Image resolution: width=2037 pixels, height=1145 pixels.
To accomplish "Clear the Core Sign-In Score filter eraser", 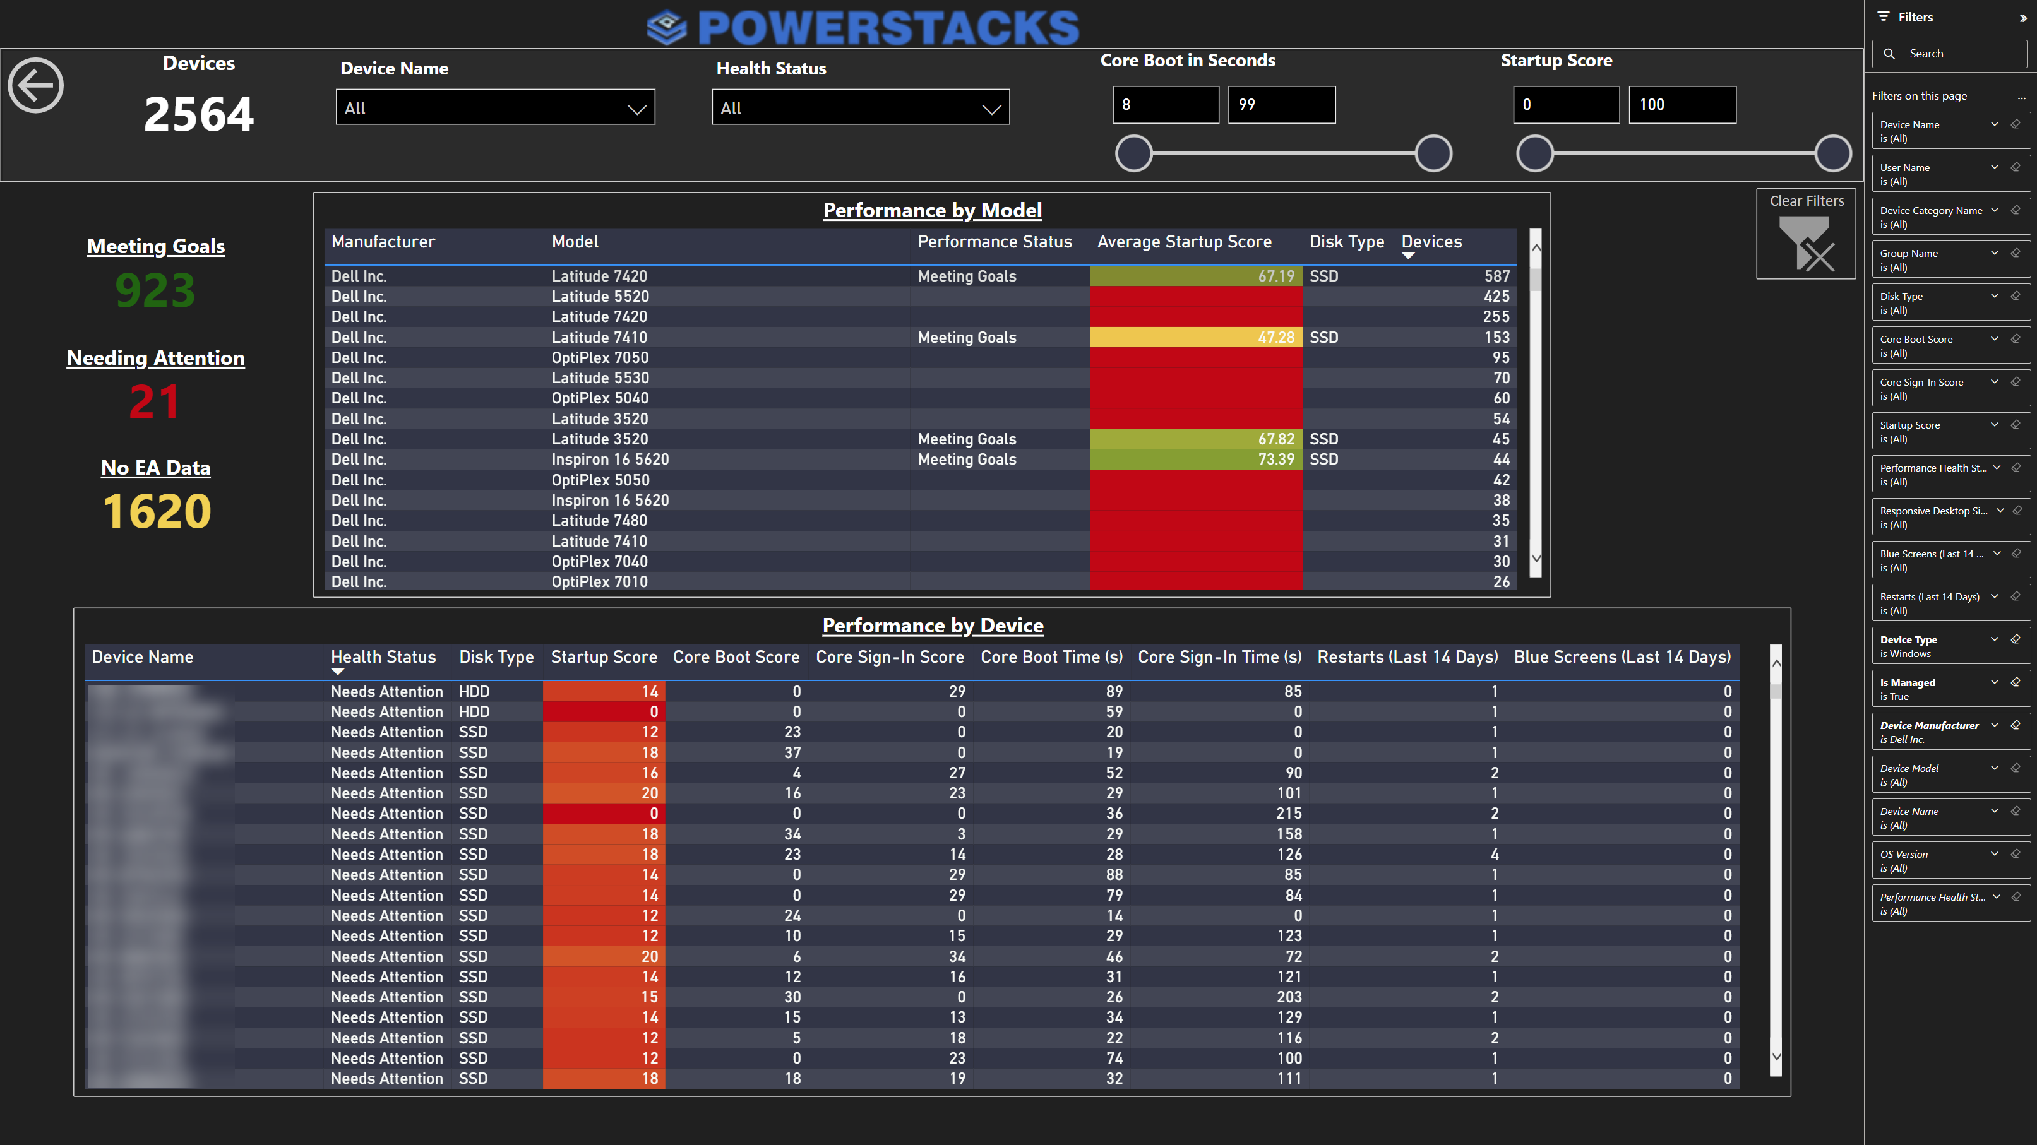I will (2016, 382).
